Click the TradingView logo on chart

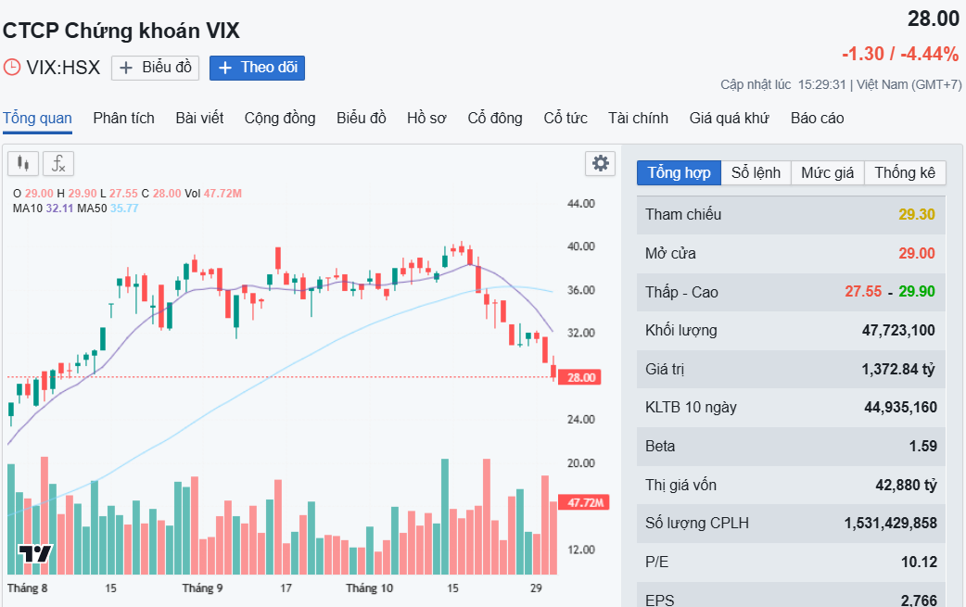pos(35,553)
